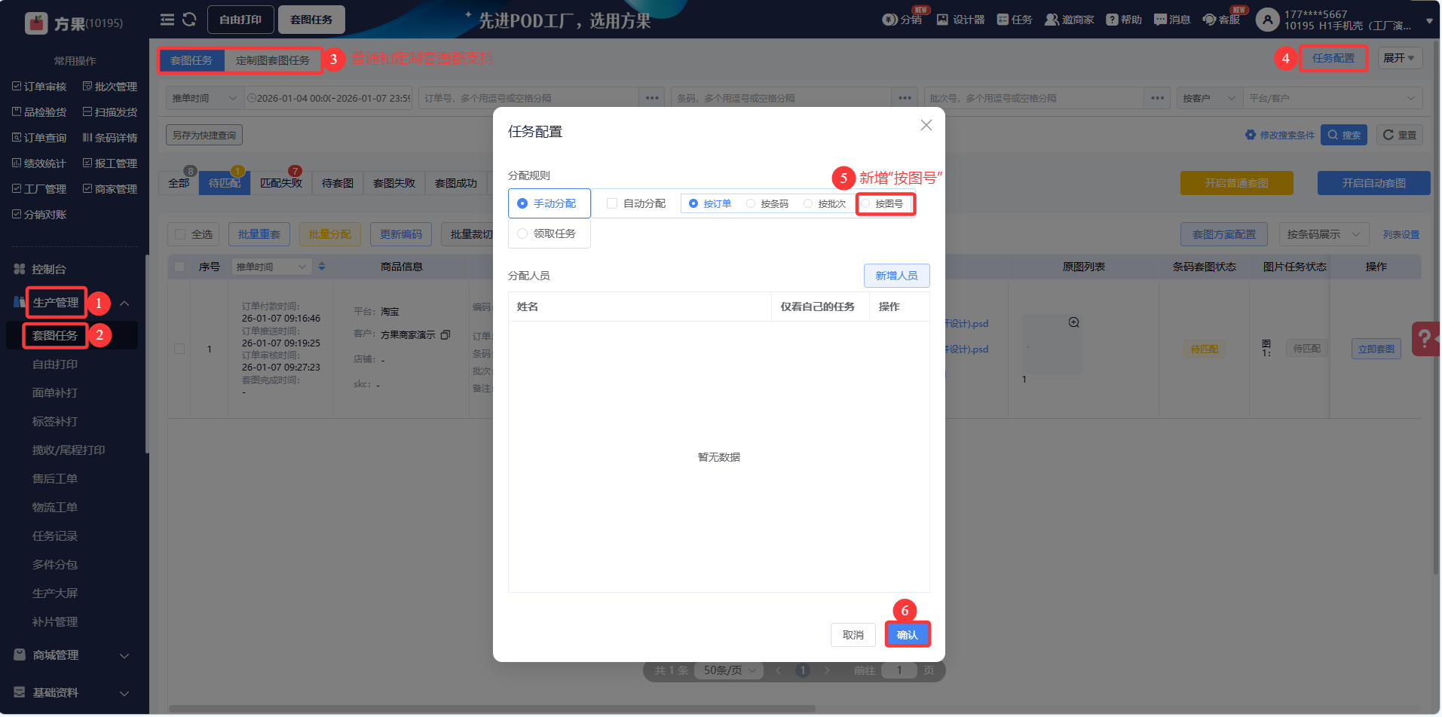Open 条码详情 shortcut in the sidebar
Image resolution: width=1442 pixels, height=717 pixels.
110,138
